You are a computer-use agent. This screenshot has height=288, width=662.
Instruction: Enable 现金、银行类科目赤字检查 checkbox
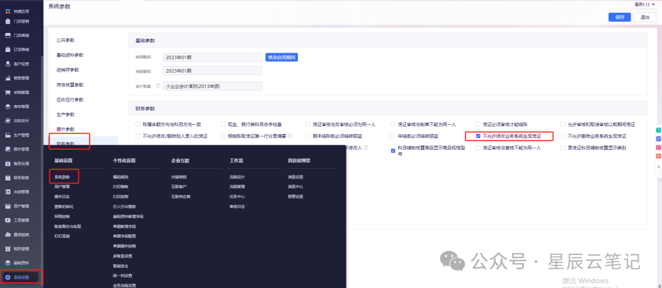(223, 124)
